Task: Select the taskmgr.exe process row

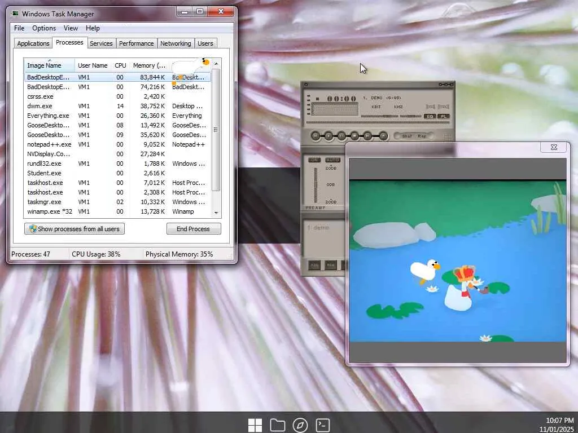Action: (x=117, y=202)
